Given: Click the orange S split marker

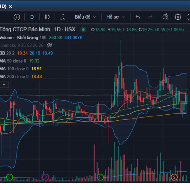Looking at the screenshot, I should point(174,177).
